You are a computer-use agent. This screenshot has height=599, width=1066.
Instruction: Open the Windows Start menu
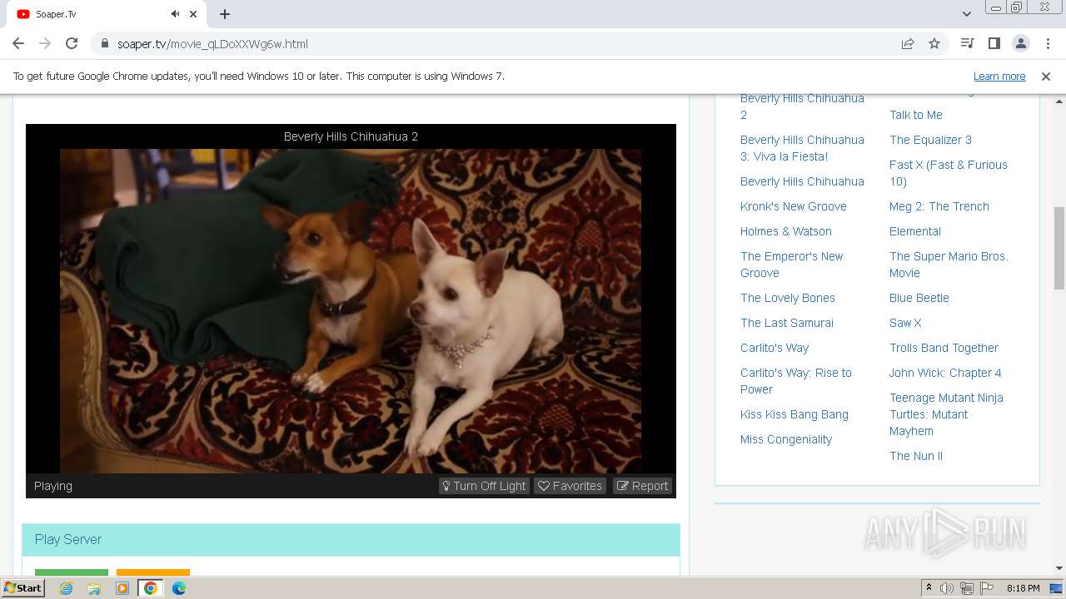pyautogui.click(x=22, y=588)
